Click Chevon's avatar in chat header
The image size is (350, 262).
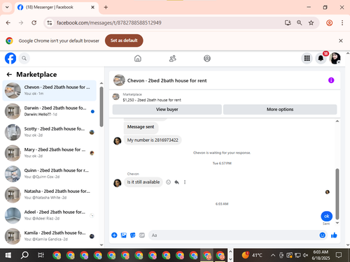119,80
